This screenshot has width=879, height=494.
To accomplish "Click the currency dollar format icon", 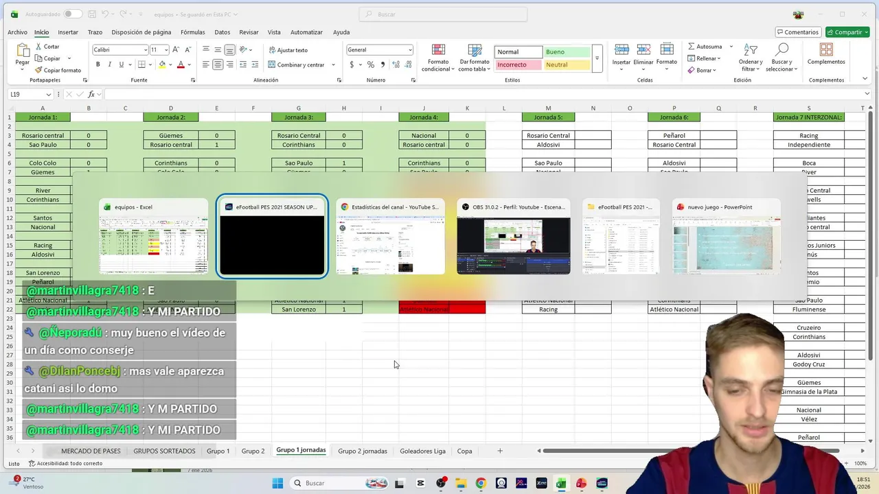I will (352, 64).
